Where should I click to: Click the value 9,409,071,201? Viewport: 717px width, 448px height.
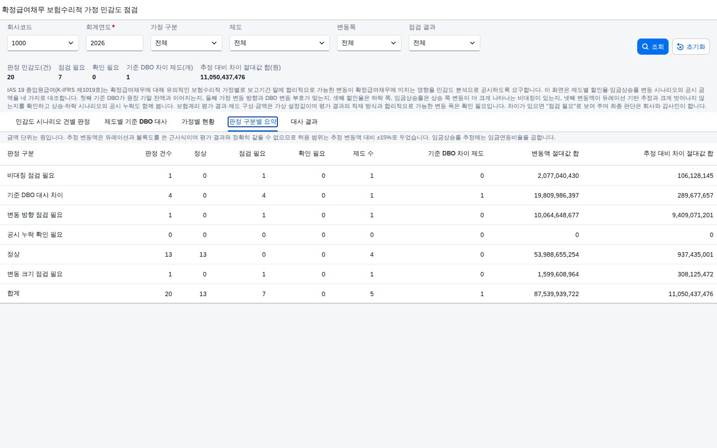[693, 215]
